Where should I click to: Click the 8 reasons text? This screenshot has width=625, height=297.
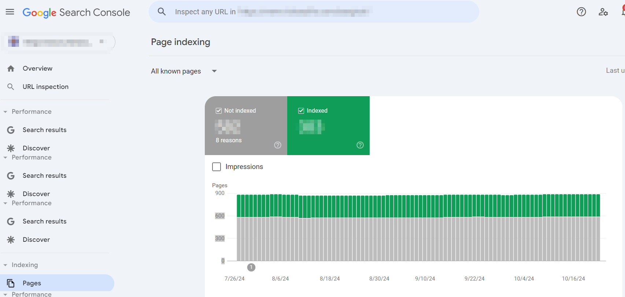pyautogui.click(x=229, y=140)
